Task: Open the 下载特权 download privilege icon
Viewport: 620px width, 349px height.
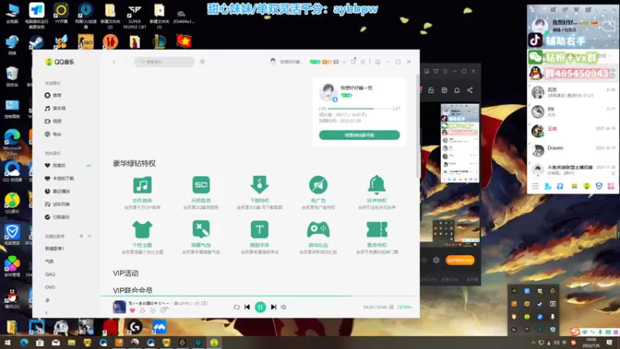Action: (260, 185)
